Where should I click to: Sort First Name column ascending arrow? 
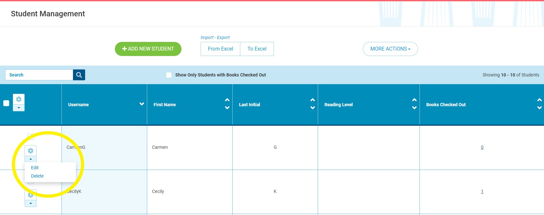tap(227, 100)
